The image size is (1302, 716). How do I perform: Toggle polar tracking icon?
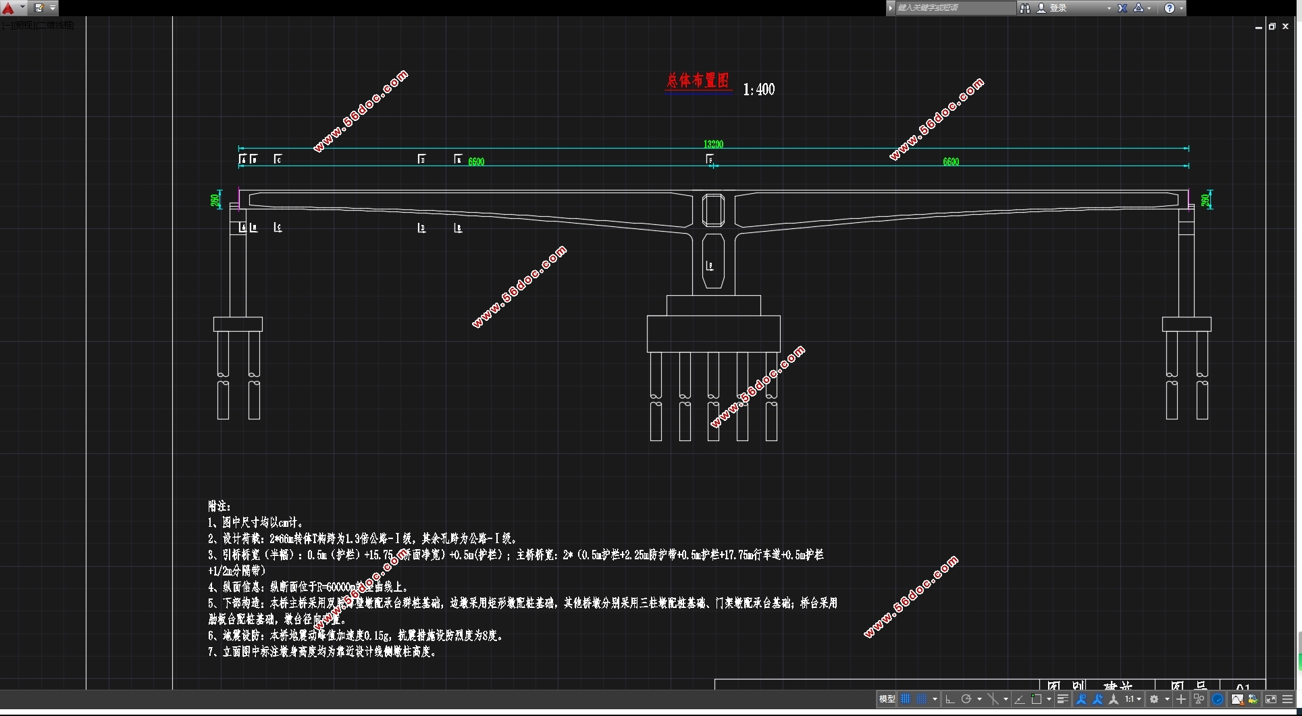coord(966,699)
